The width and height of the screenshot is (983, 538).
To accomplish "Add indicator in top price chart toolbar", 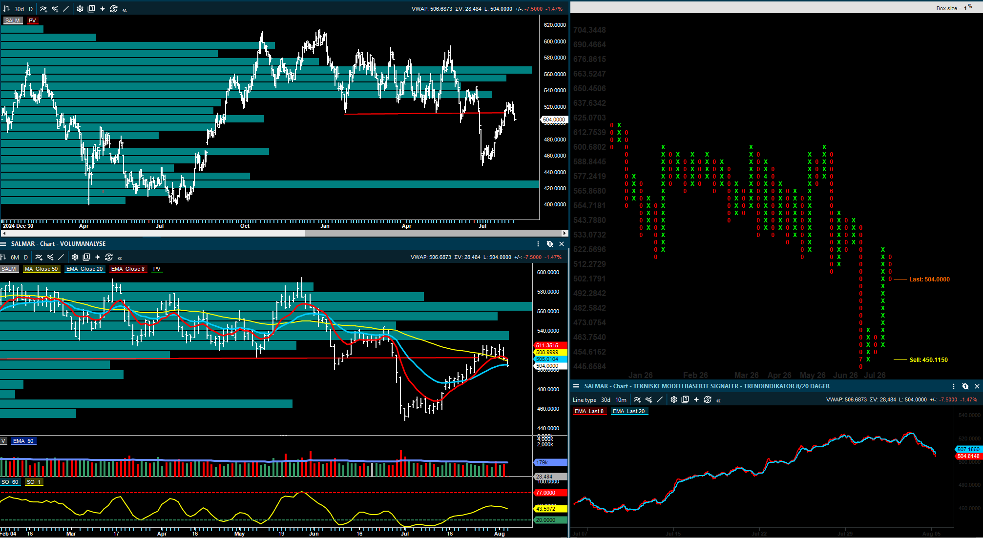I will pyautogui.click(x=43, y=9).
